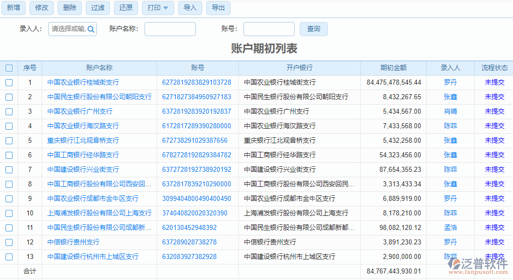
Task: Check the checkbox for row 1
Action: click(9, 83)
